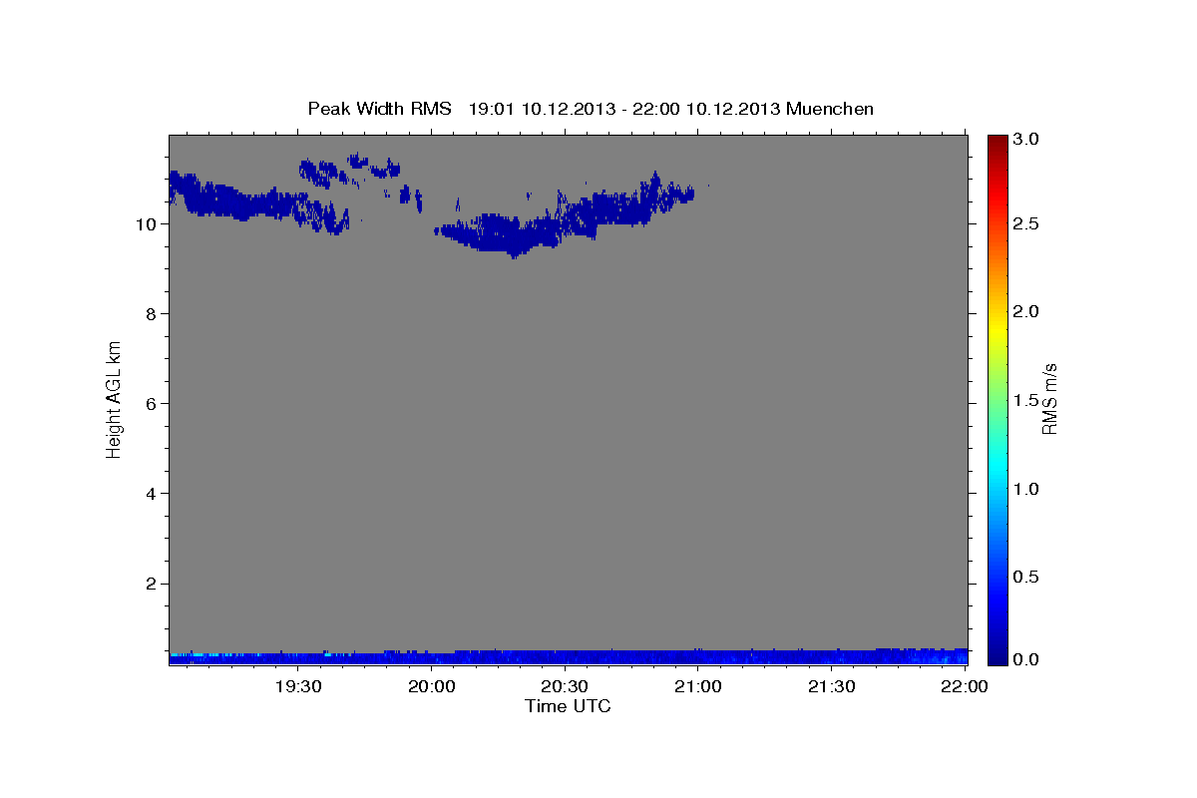Click the colorbar value 3.0
The height and width of the screenshot is (798, 1197).
pyautogui.click(x=1027, y=140)
